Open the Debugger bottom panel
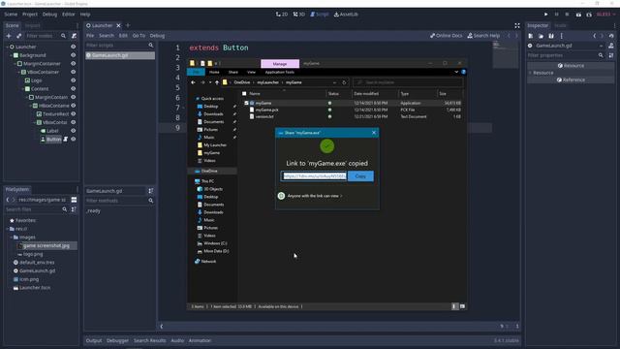 pyautogui.click(x=117, y=340)
